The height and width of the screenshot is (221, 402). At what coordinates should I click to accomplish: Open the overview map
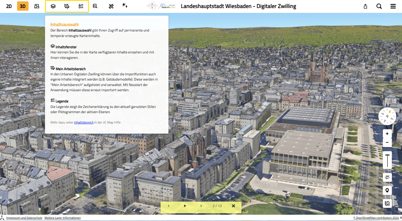(387, 203)
